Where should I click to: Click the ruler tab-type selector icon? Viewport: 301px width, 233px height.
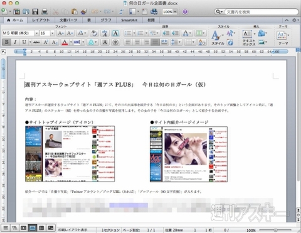pyautogui.click(x=4, y=51)
